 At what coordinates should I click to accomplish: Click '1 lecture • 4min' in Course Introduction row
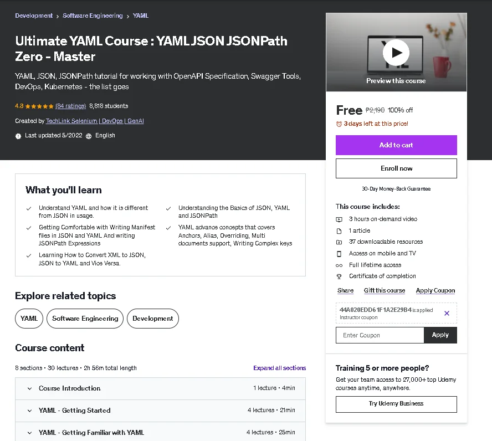pyautogui.click(x=274, y=388)
